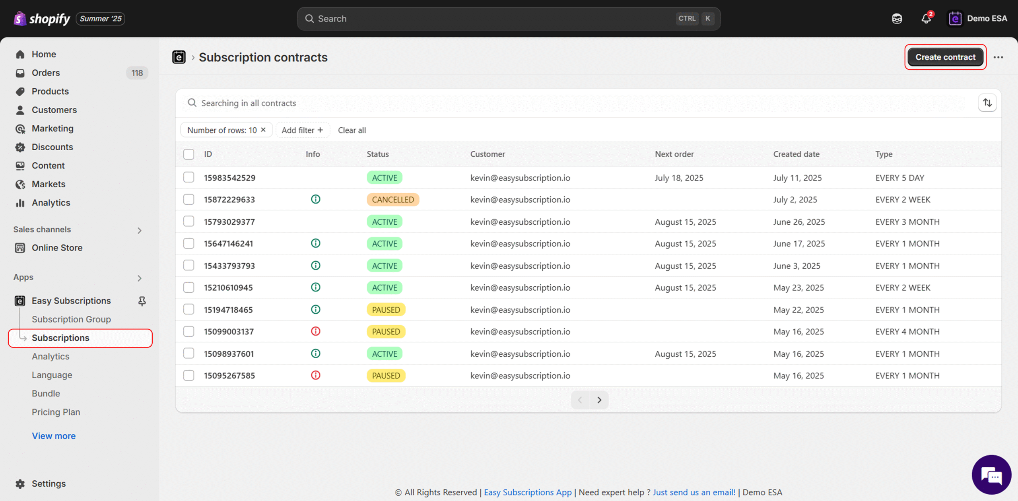Open Orders in sidebar

(46, 73)
